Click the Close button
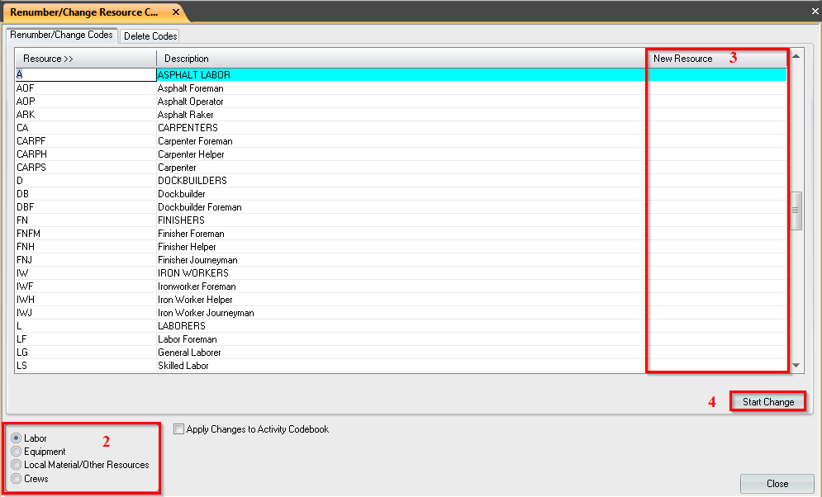The image size is (822, 497). click(x=777, y=484)
